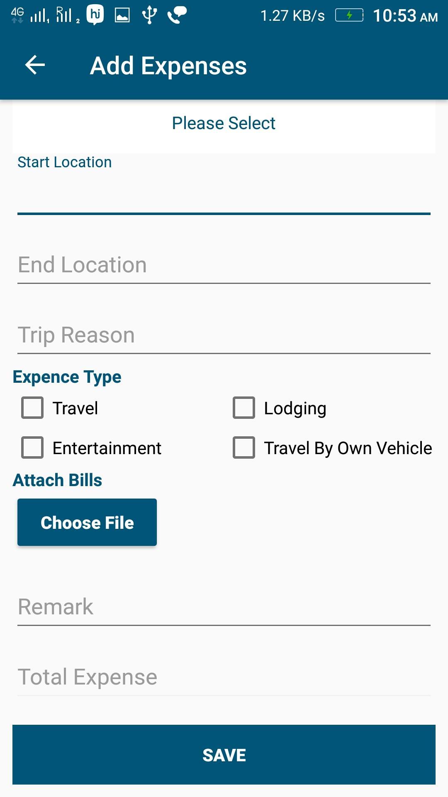Click the Trip Reason text field
The width and height of the screenshot is (448, 797).
click(x=224, y=335)
